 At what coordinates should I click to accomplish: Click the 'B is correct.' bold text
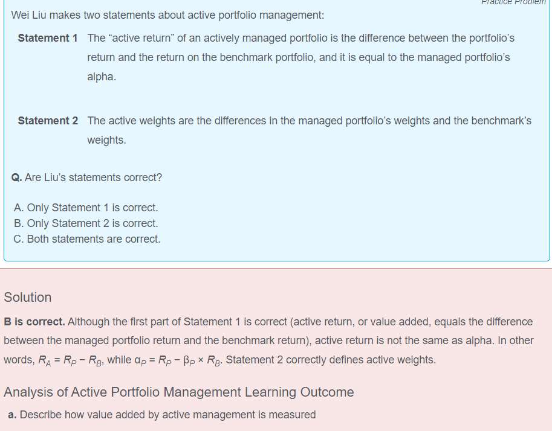(x=34, y=322)
